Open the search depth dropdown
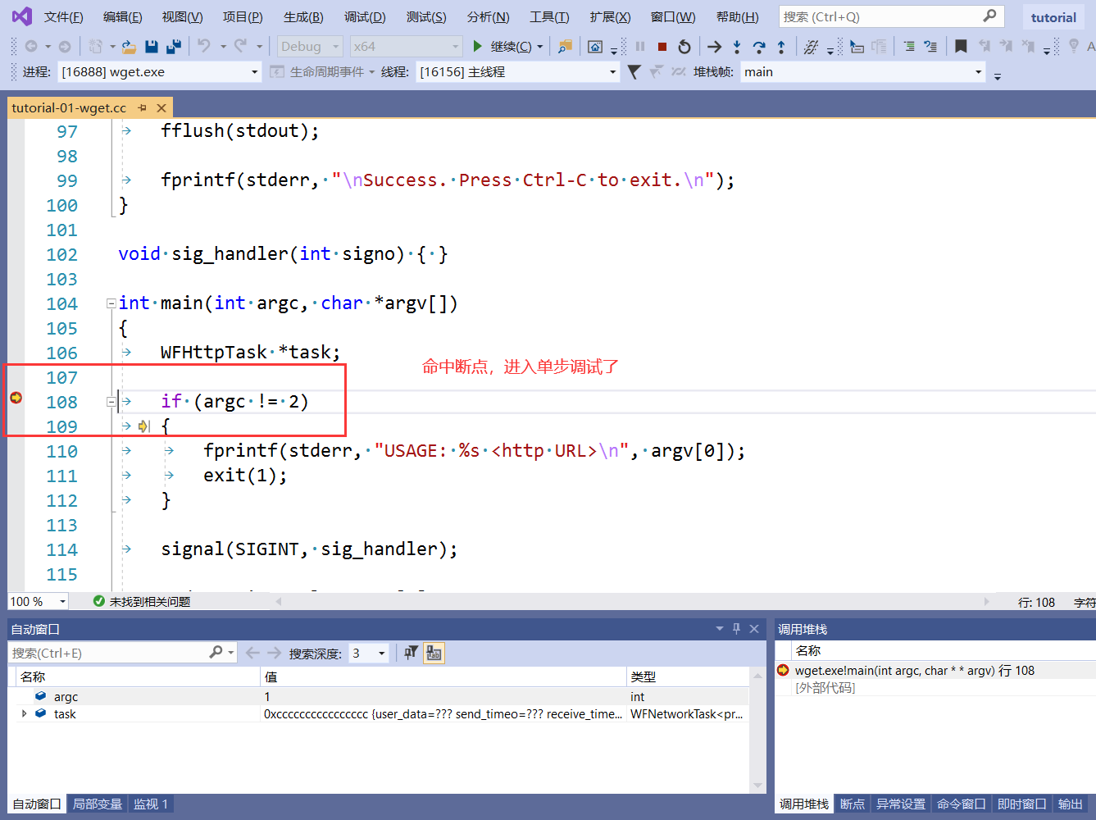1096x820 pixels. click(x=382, y=654)
